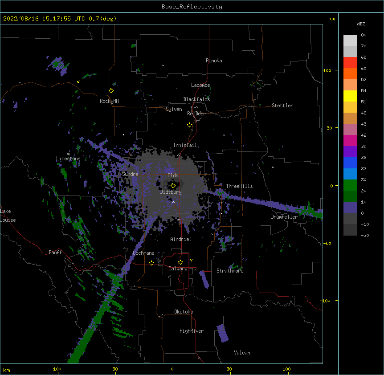The image size is (384, 375).
Task: Select the violet 39-36 dBZ legend swatch
Action: point(350,152)
